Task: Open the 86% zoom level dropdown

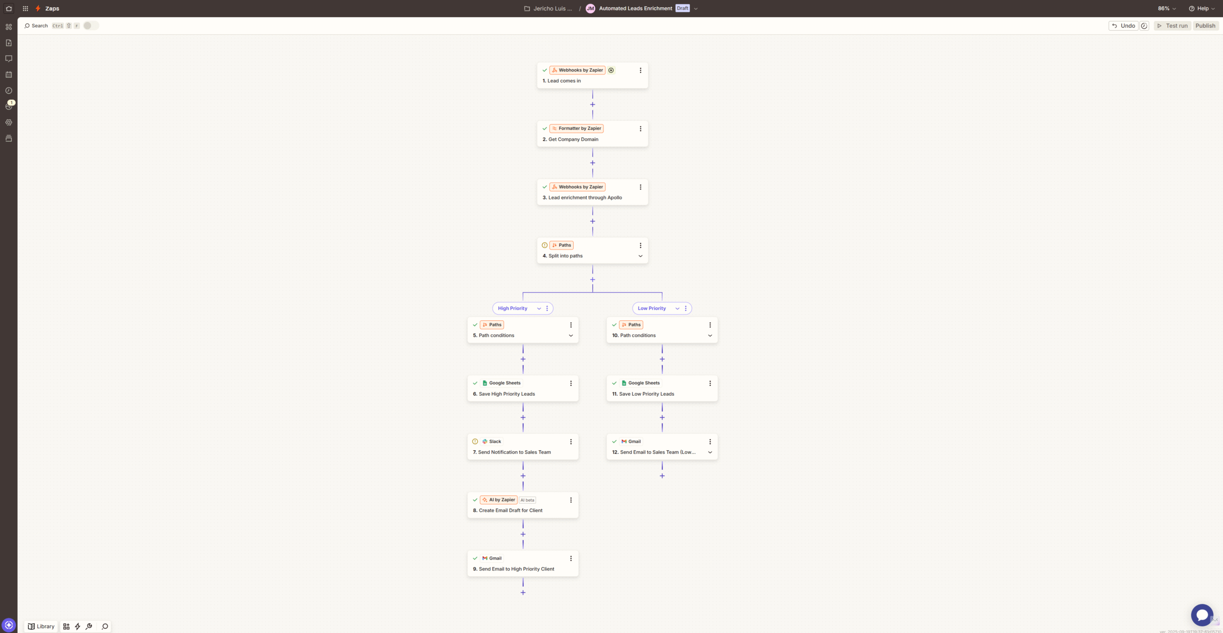Action: click(1167, 9)
